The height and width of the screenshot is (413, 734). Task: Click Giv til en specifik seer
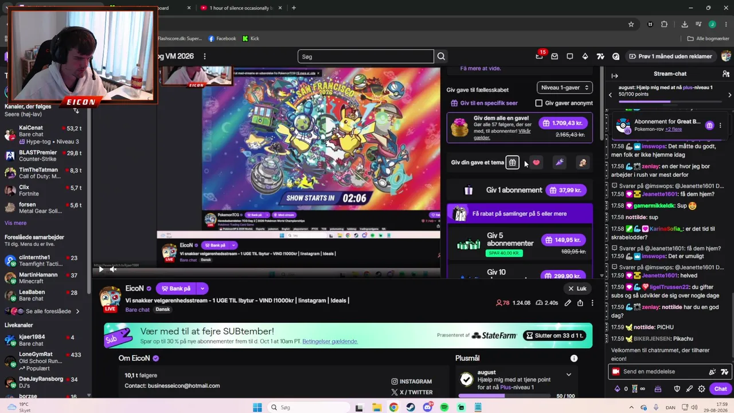pos(485,103)
